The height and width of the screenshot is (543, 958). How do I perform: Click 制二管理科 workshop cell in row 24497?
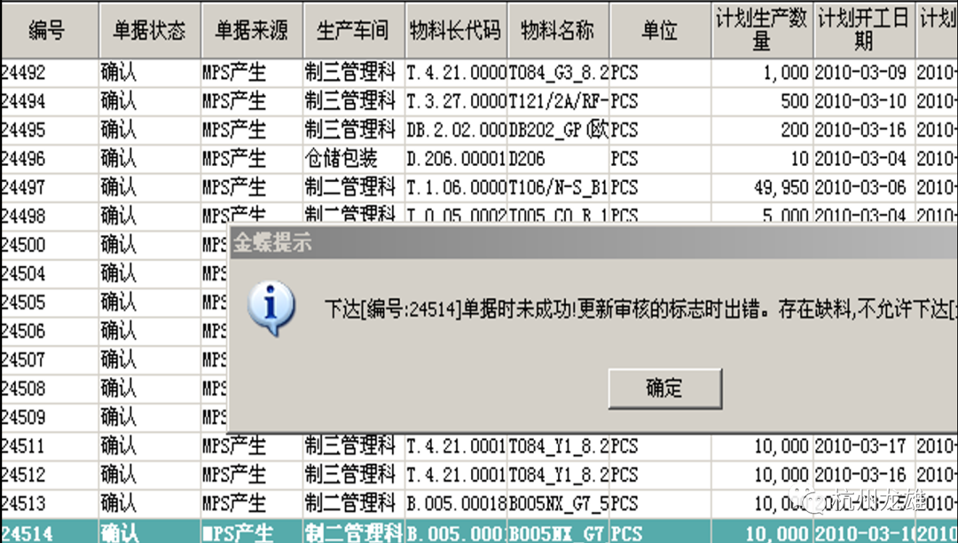point(354,187)
